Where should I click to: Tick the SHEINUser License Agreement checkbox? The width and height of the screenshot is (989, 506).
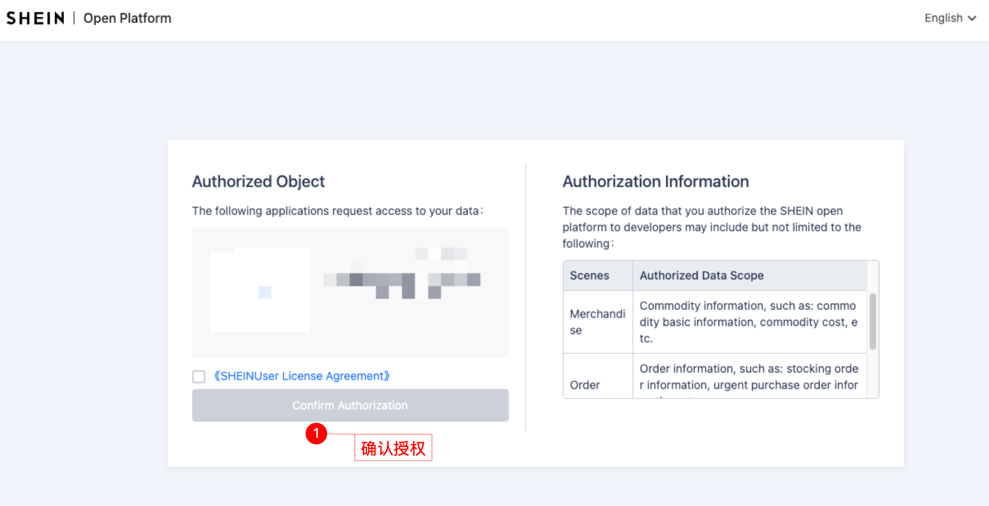tap(199, 377)
